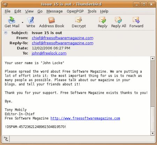Image resolution: width=157 pixels, height=145 pixels.
Task: Open the Get Mail dropdown arrow
Action: tap(22, 22)
